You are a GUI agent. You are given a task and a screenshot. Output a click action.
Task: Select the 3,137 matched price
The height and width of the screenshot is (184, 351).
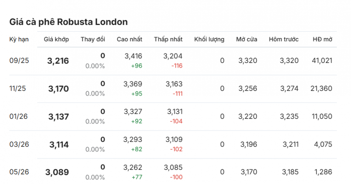pos(58,117)
